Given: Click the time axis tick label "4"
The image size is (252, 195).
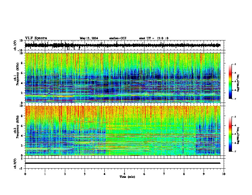Looking at the screenshot, I should (x=105, y=174).
